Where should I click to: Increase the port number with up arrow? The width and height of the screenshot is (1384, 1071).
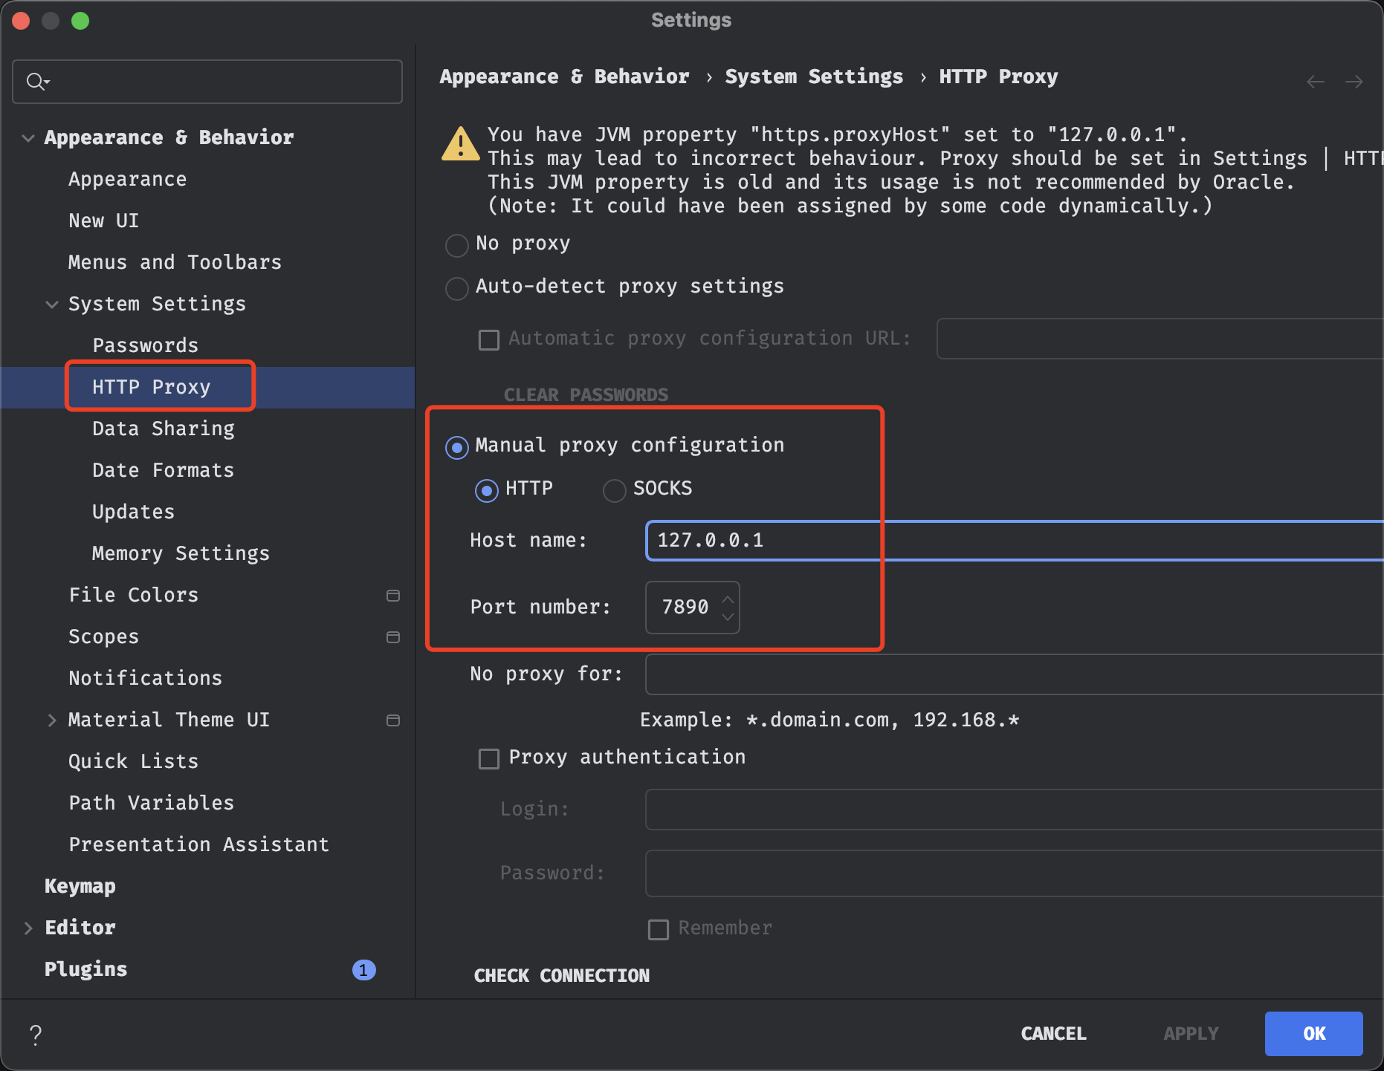(728, 599)
